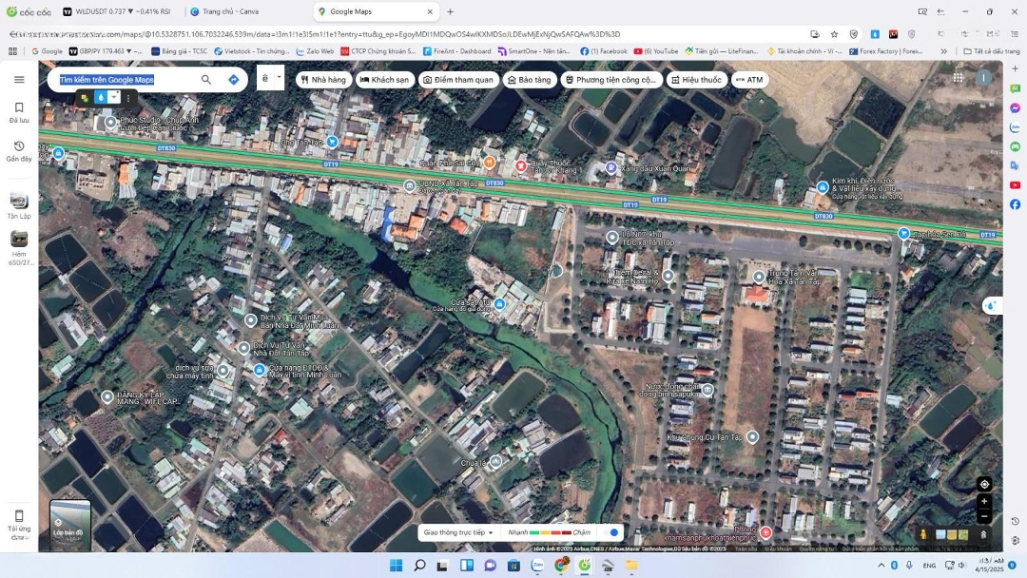Zoom out on the map
Screen dimensions: 1027x578
984,516
